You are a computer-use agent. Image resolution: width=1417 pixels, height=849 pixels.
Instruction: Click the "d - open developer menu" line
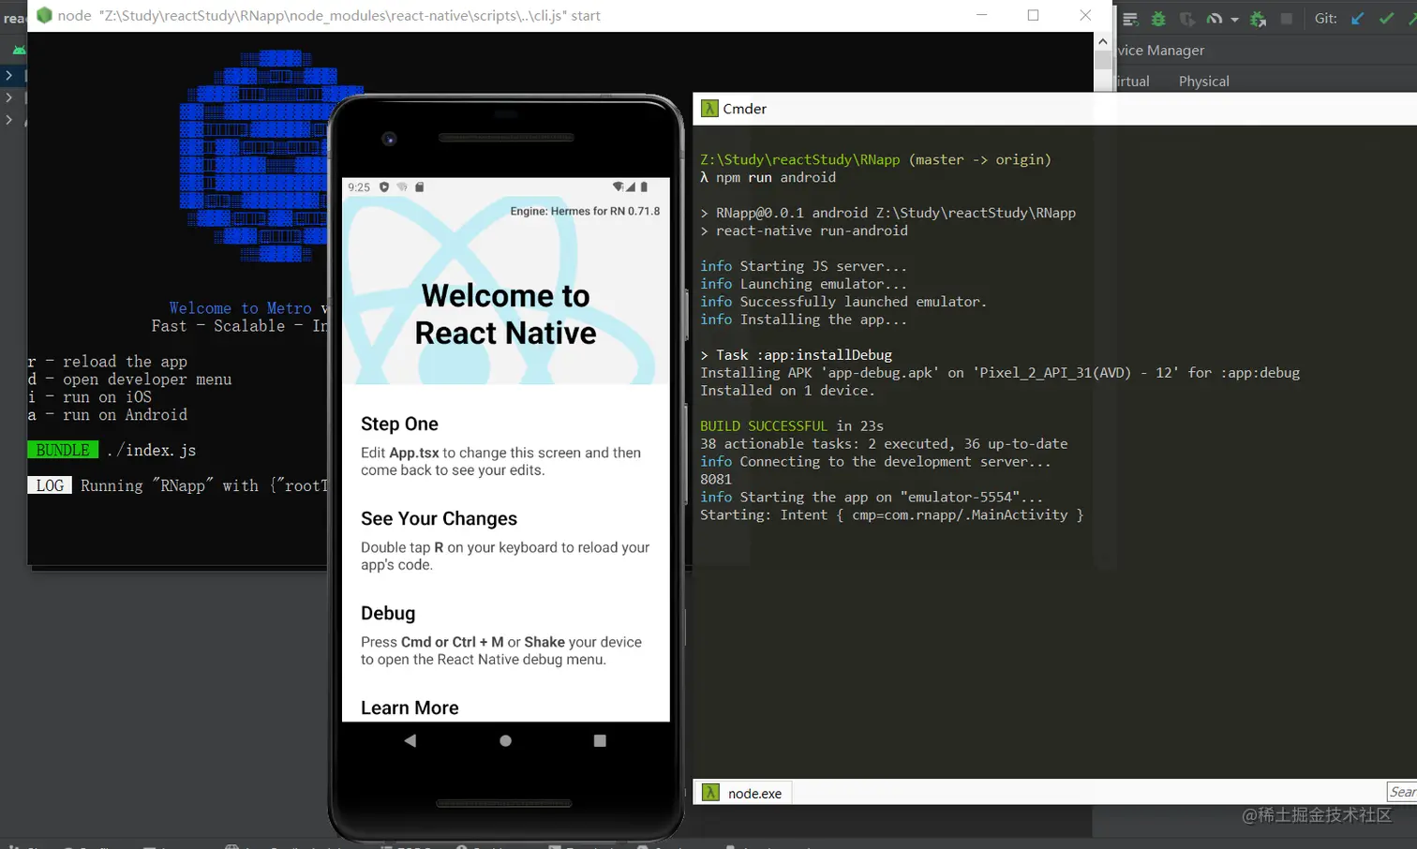(129, 380)
